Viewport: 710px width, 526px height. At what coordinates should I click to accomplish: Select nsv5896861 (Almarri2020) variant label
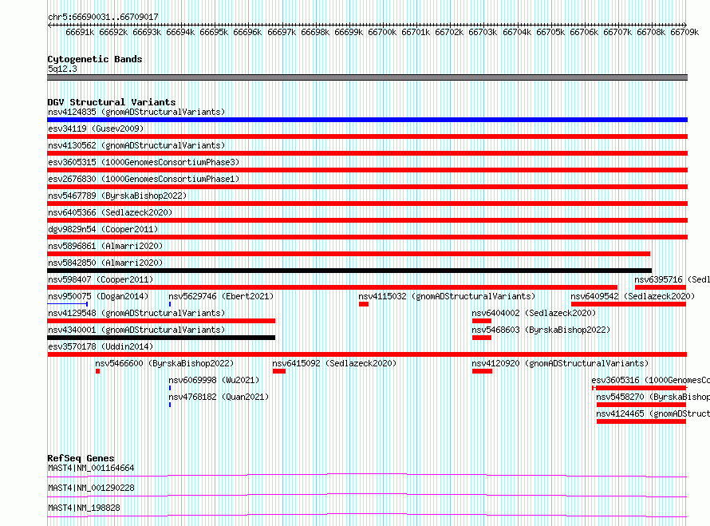pyautogui.click(x=105, y=246)
